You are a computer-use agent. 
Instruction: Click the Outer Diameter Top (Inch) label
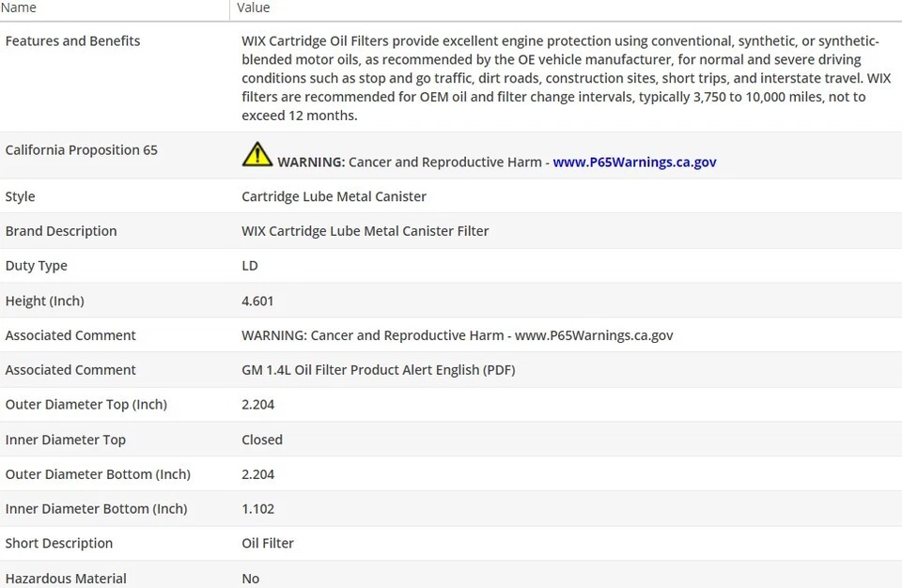86,405
